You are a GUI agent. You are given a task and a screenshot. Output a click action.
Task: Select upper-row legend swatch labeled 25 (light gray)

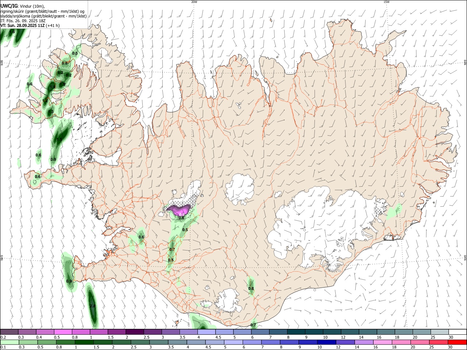[440, 332]
